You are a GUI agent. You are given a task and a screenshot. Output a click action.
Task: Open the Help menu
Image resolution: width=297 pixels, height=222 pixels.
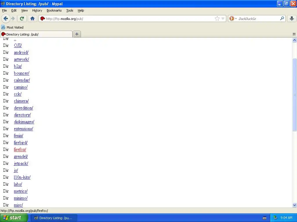click(81, 10)
